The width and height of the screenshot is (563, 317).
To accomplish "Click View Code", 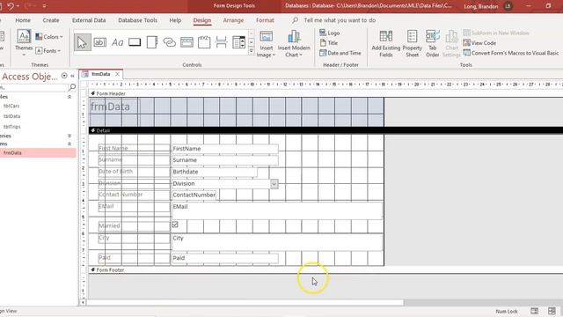I will [x=479, y=43].
